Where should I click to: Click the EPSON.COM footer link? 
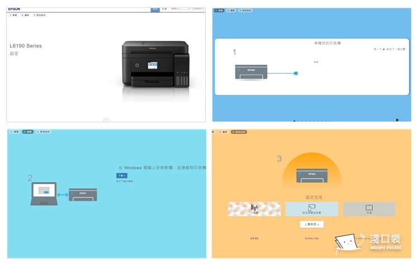311,238
